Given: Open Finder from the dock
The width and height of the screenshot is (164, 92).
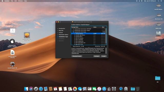Looking at the screenshot, I should [x=26, y=89].
